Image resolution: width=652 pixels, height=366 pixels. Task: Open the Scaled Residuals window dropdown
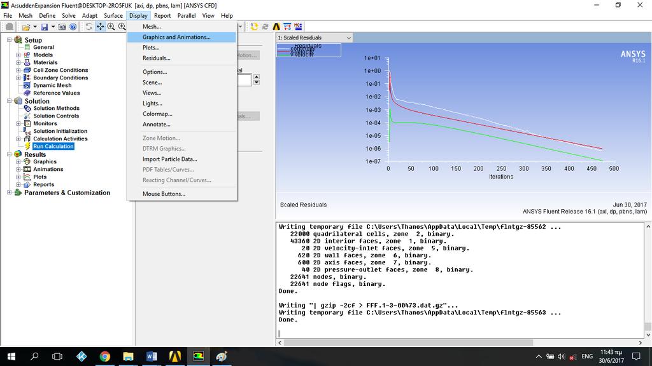(x=348, y=37)
